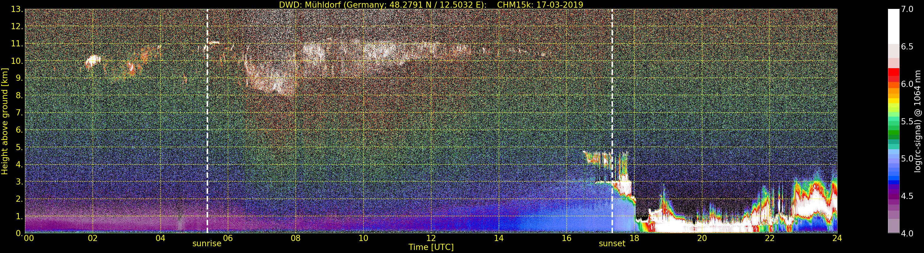Click the '10' time axis tick label

tap(363, 238)
